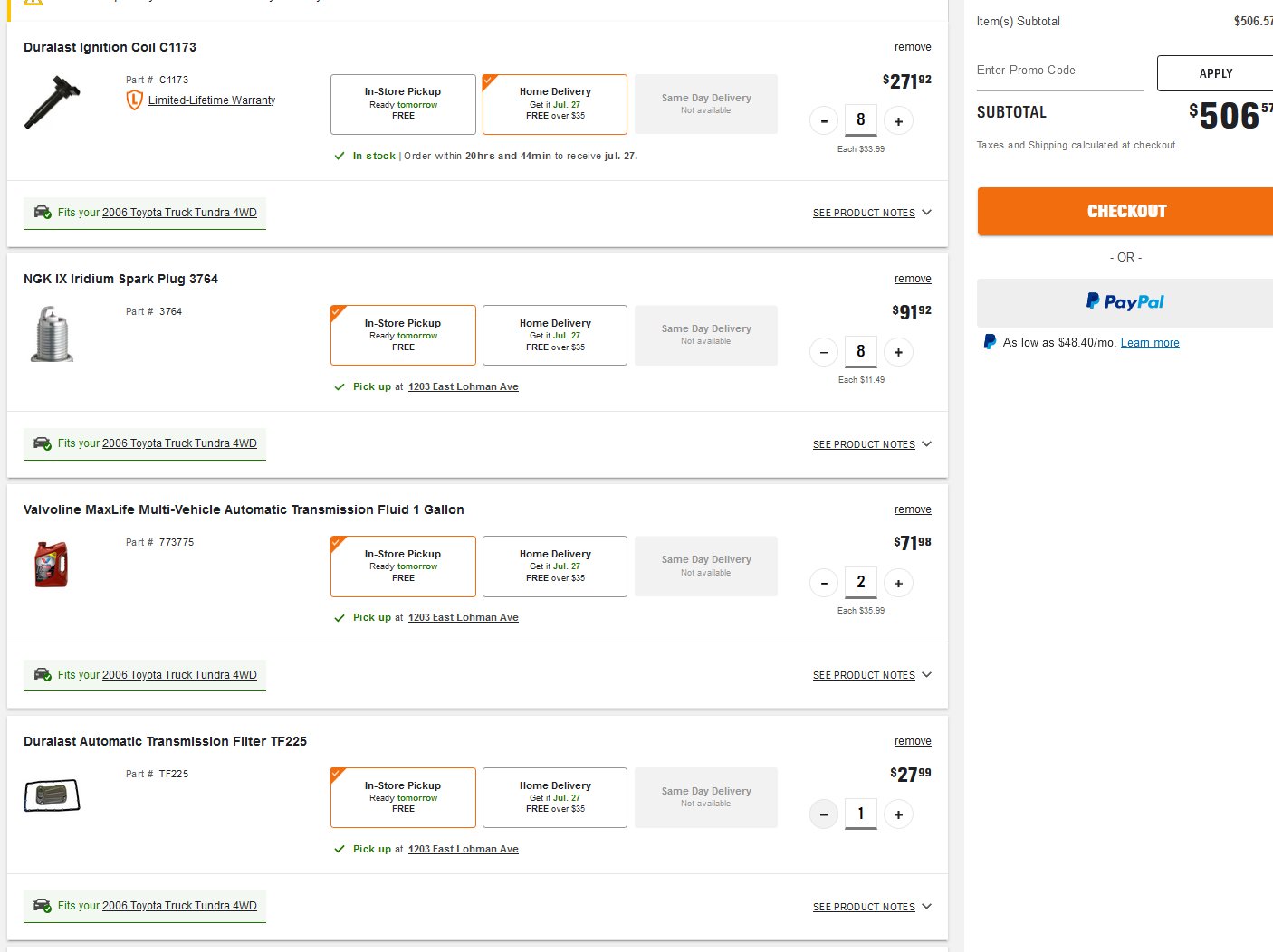Viewport: 1273px width, 952px height.
Task: Pay with the PayPal button
Action: 1125,302
